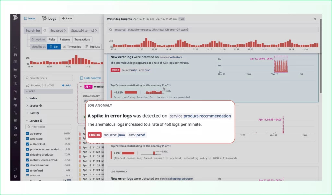Uncheck the web-store service checkbox
This screenshot has height=195, width=332.
pos(27,139)
